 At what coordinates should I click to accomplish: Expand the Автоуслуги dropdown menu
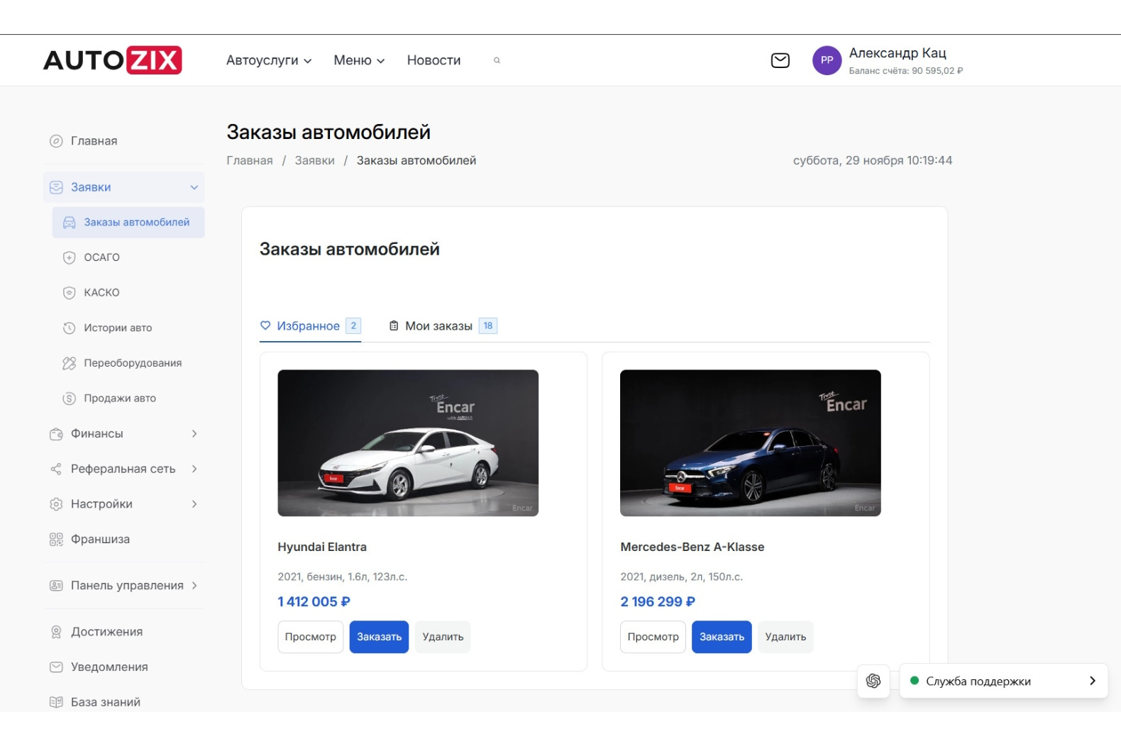click(x=269, y=60)
